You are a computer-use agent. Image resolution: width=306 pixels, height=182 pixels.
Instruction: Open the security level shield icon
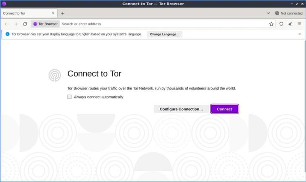[281, 24]
